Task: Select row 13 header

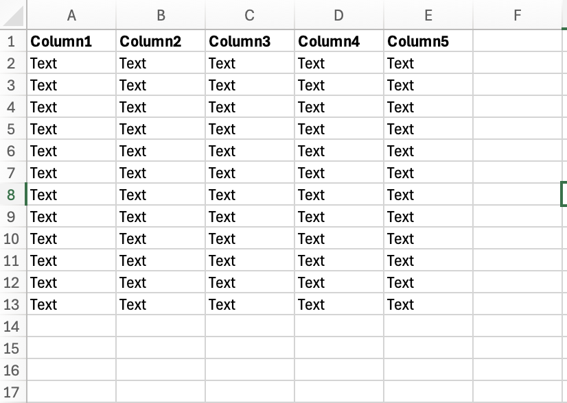Action: tap(13, 304)
